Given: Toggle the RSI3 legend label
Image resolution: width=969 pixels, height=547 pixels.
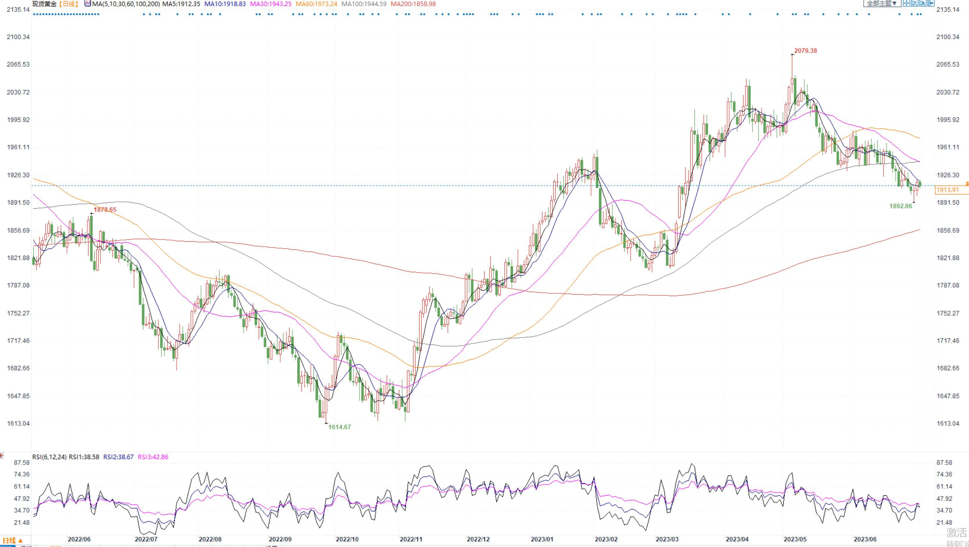Looking at the screenshot, I should pyautogui.click(x=153, y=457).
